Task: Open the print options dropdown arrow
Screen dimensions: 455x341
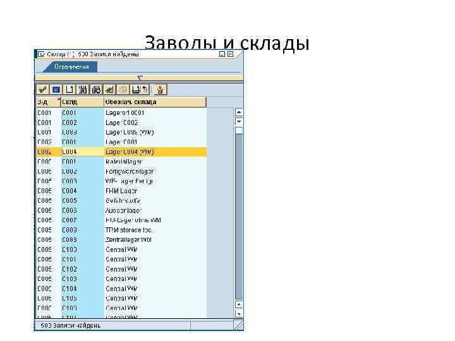Action: [145, 90]
